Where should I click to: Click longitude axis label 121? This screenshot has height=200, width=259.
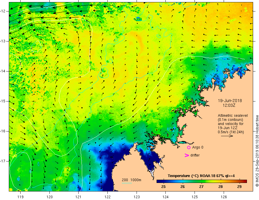point(79,197)
